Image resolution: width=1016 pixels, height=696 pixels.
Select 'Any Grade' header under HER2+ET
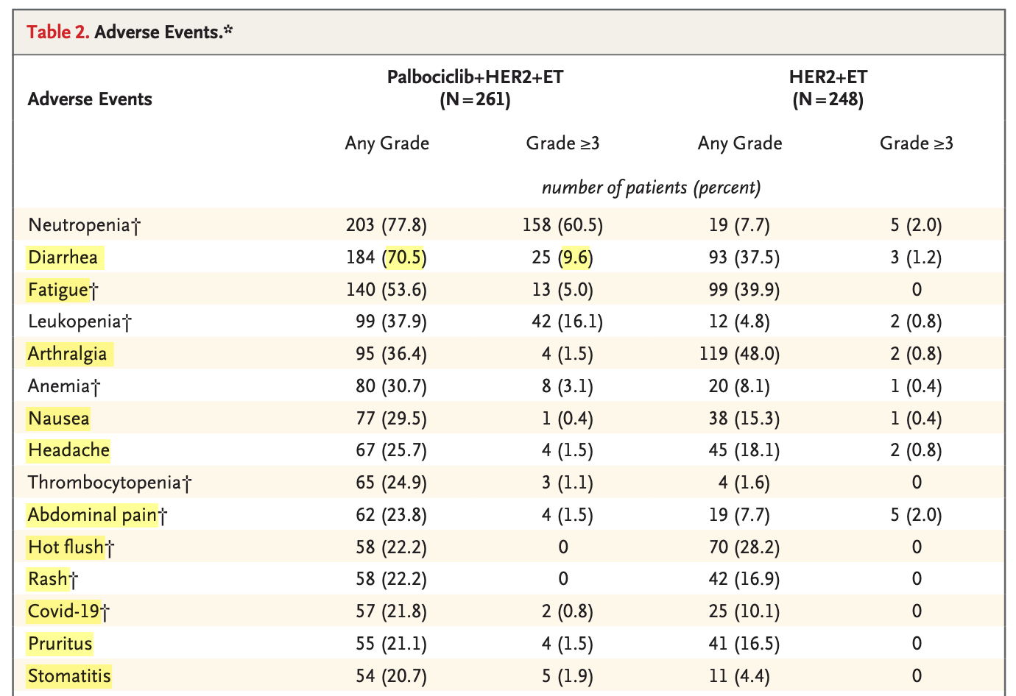click(740, 143)
